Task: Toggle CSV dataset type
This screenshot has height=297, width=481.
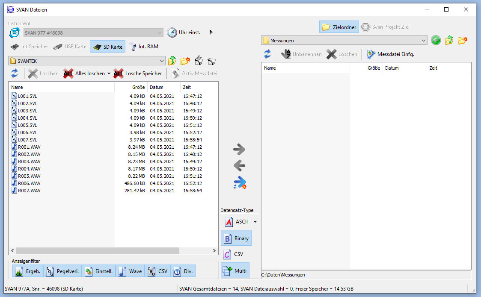Action: tap(234, 254)
